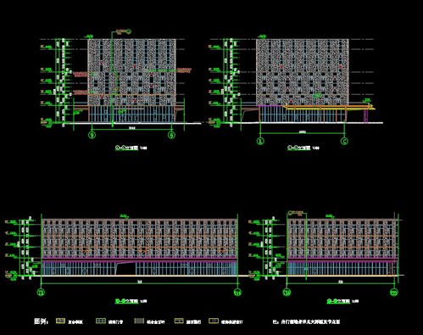Viewport: 423px width, 335px height.
Task: Select the first yellow legend symbol
Action: pos(61,321)
